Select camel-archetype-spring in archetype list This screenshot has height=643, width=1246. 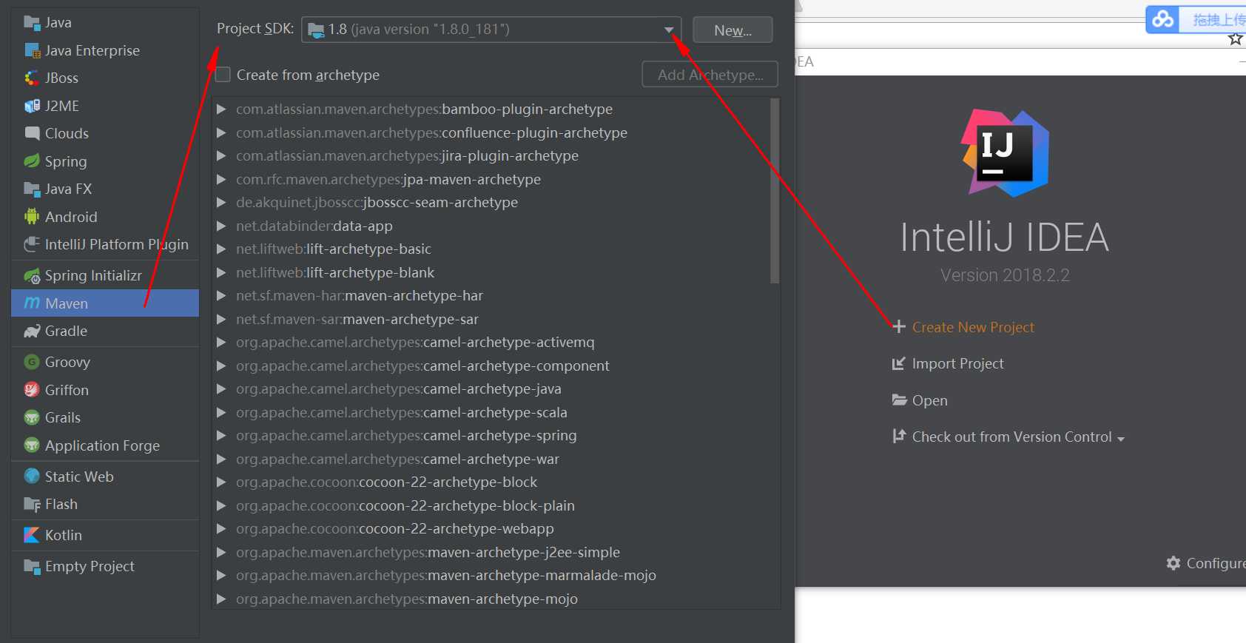coord(406,436)
